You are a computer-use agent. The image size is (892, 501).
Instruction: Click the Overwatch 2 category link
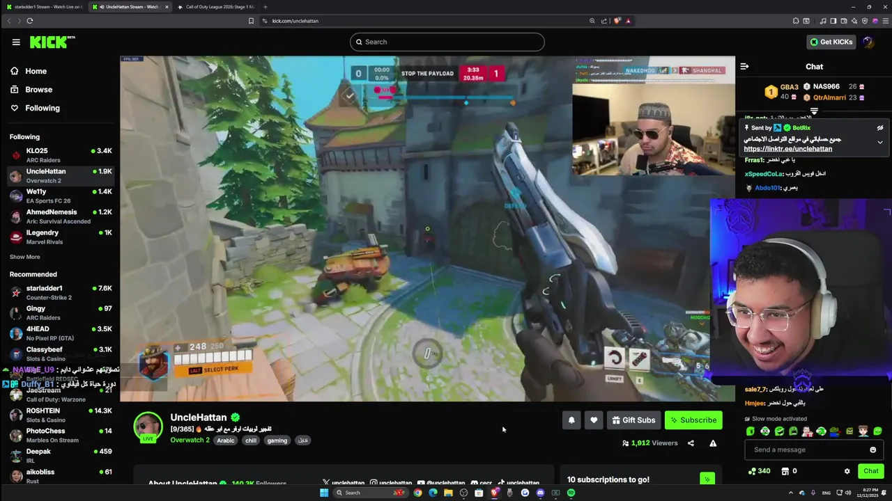pos(190,440)
